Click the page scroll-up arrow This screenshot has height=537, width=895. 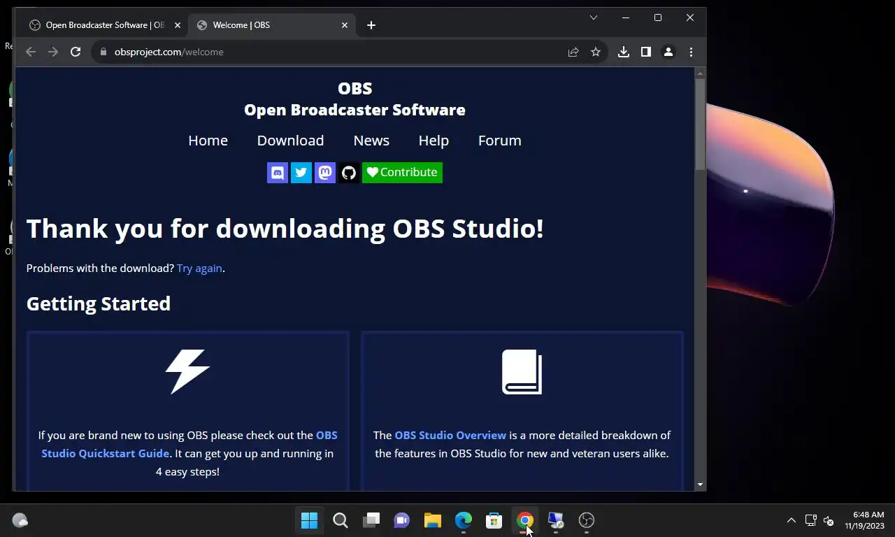(701, 73)
